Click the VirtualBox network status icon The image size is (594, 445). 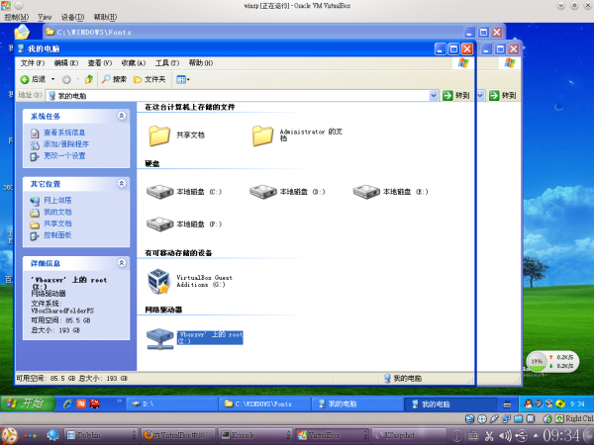point(506,419)
